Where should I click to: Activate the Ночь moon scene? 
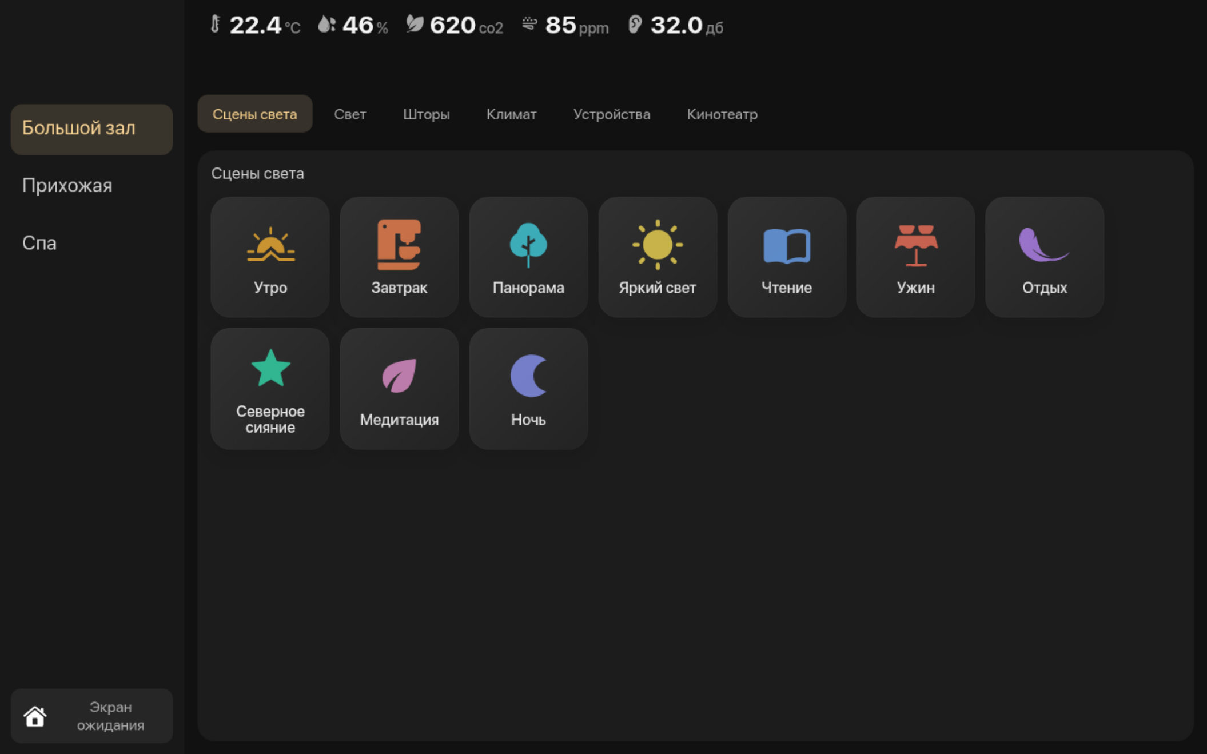(x=528, y=389)
